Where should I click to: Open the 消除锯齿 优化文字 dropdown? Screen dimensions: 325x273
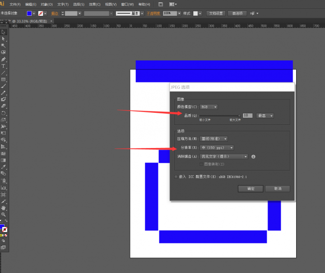coord(224,157)
